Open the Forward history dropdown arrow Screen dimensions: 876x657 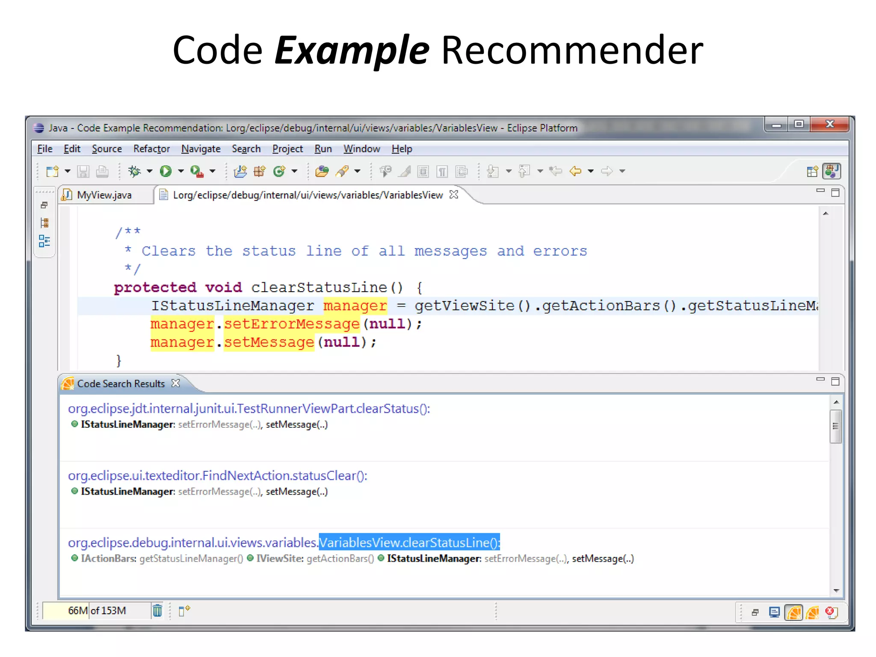622,172
